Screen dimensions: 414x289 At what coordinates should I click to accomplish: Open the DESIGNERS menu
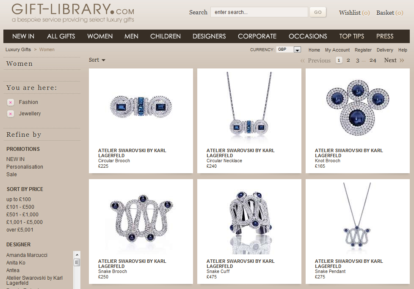click(x=209, y=36)
